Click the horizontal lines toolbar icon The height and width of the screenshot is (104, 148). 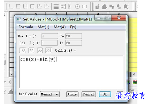[x=56, y=7]
